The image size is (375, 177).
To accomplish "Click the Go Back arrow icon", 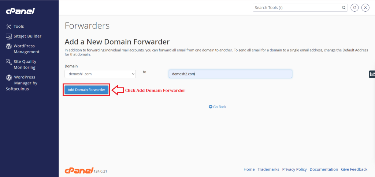I will (211, 107).
